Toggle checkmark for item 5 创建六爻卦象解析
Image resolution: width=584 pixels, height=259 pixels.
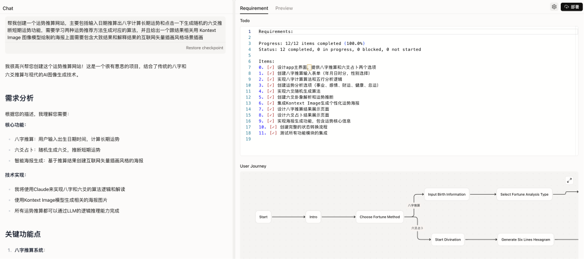271,97
